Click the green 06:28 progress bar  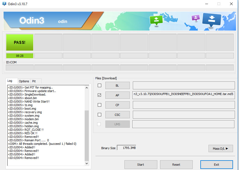coord(20,56)
